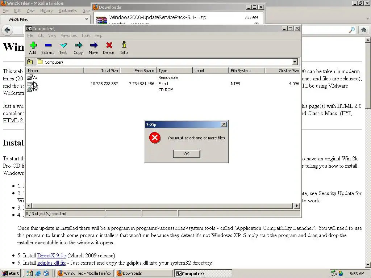Click the Start button
The width and height of the screenshot is (371, 278).
(x=11, y=274)
